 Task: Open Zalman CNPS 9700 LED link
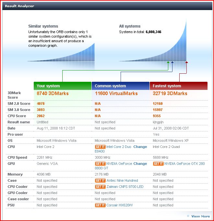click(x=125, y=187)
